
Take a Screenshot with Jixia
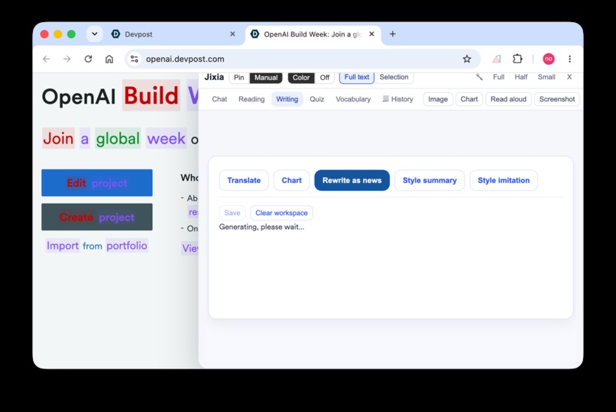click(x=556, y=99)
